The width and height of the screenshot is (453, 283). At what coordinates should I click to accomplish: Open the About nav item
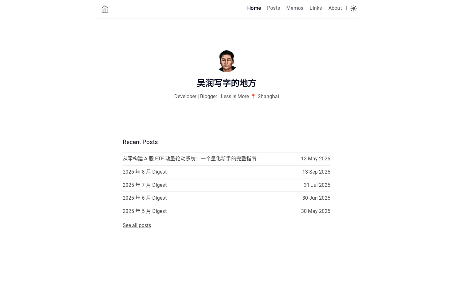335,8
